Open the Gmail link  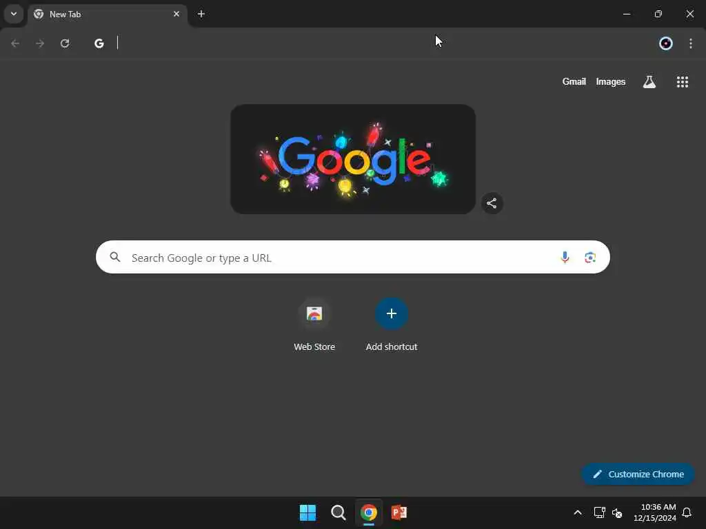[x=574, y=81]
